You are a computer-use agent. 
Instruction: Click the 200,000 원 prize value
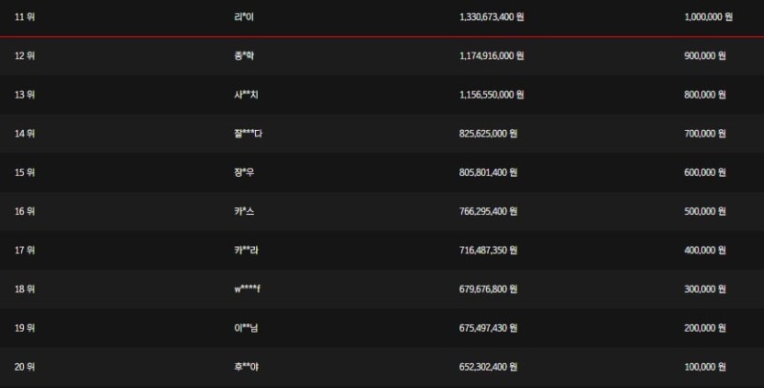coord(705,328)
